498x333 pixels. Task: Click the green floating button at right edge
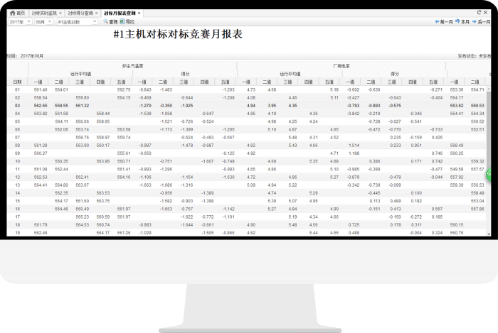[492, 174]
